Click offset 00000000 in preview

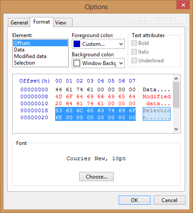[34, 89]
